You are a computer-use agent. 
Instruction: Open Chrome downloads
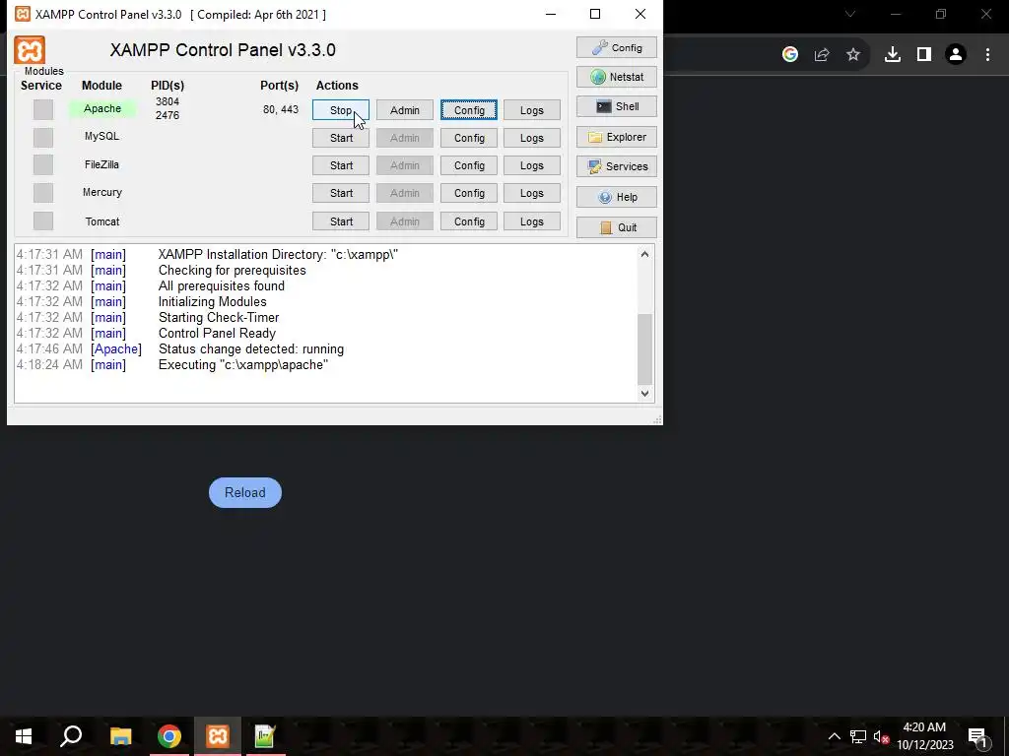(x=893, y=54)
